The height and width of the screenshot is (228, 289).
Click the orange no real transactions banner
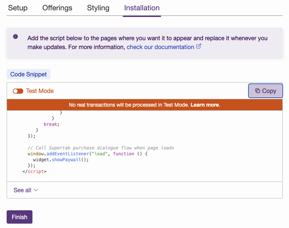click(144, 105)
